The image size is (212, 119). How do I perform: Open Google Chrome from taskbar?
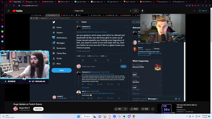click(x=134, y=116)
